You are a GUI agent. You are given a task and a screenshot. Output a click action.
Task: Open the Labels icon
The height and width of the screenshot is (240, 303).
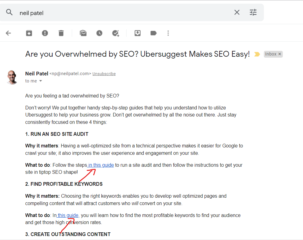pyautogui.click(x=153, y=33)
